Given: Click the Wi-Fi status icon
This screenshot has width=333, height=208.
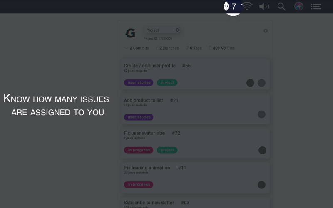Looking at the screenshot, I should coord(247,6).
